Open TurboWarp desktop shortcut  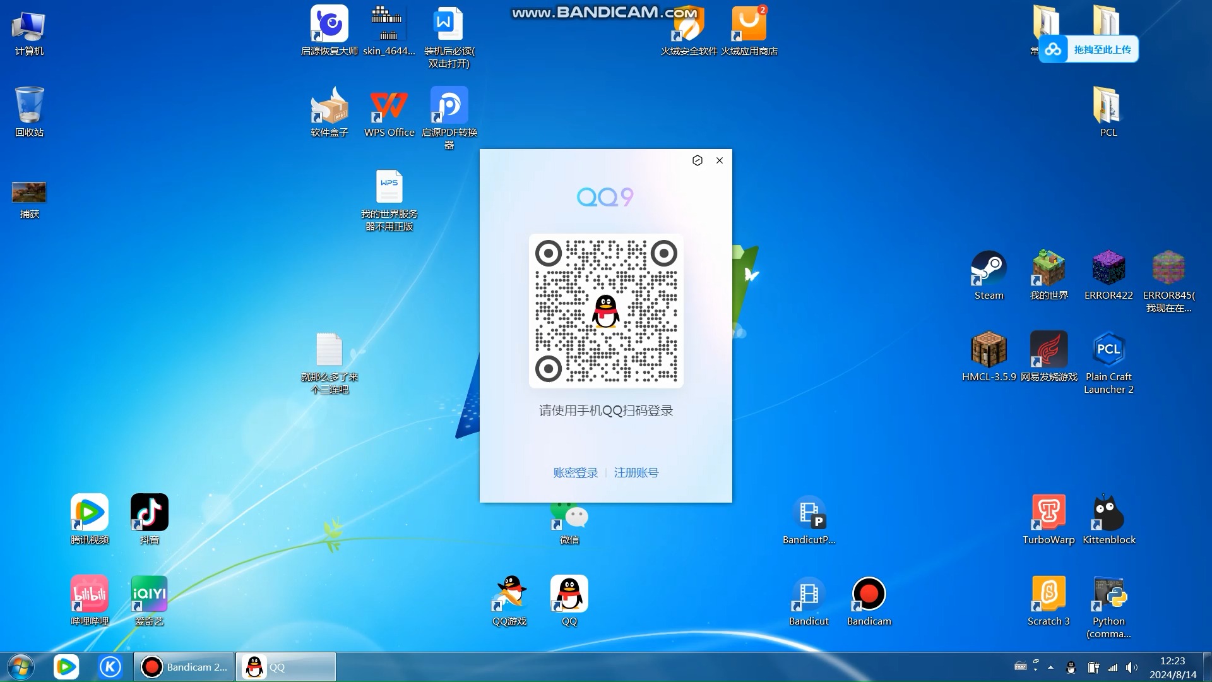(1049, 519)
